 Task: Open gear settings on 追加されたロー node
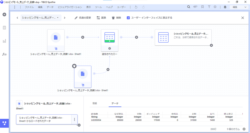[109, 49]
